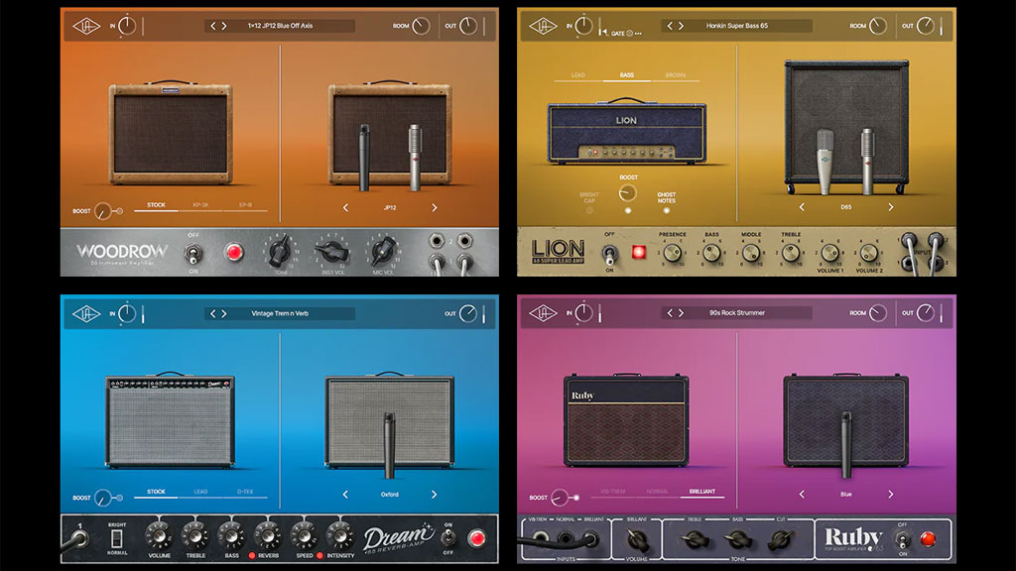Screen dimensions: 1016x571
Task: Open the Vintage Trem n Verb preset name
Action: 280,313
